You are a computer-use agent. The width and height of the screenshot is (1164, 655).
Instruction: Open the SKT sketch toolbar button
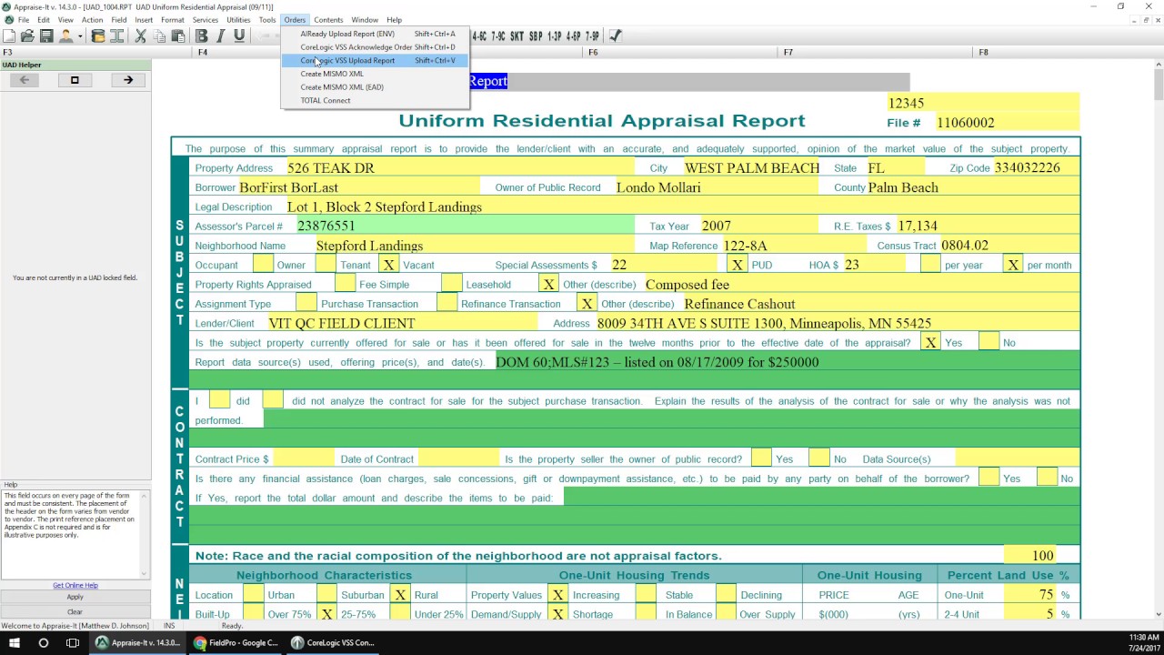pos(517,36)
